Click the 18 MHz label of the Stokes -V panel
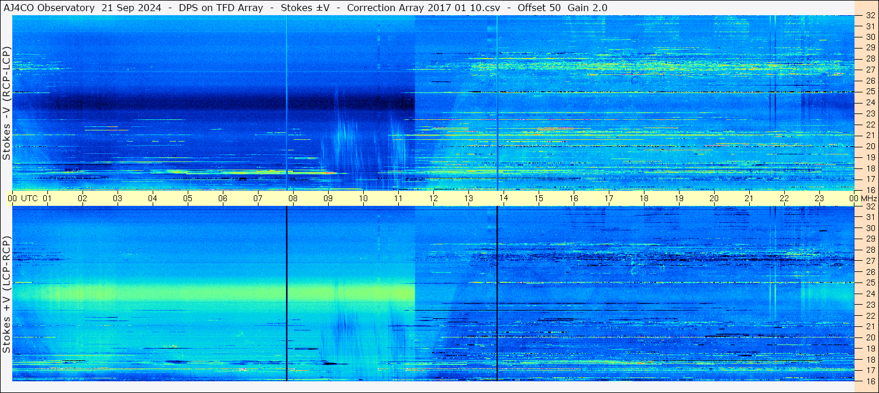 tap(870, 168)
